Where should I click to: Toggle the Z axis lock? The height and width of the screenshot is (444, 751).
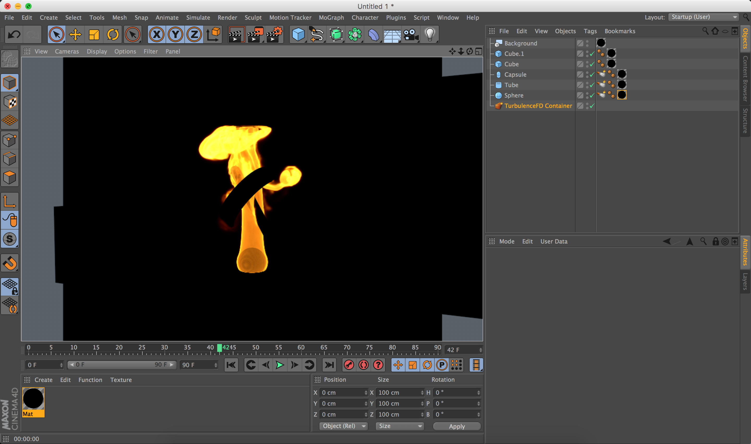pos(194,35)
